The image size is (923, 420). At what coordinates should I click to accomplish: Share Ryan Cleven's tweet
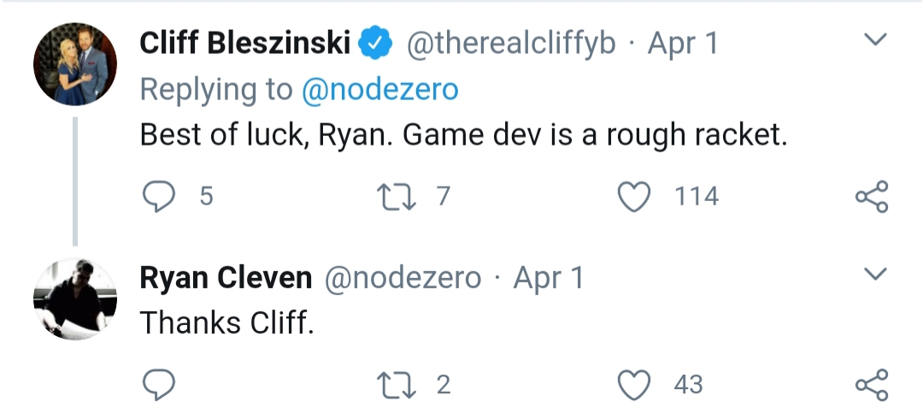[x=871, y=385]
